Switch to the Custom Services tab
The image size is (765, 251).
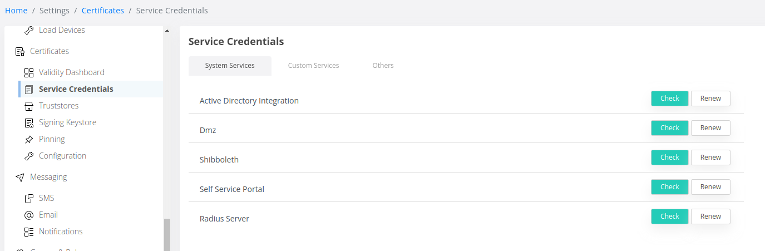click(x=313, y=66)
